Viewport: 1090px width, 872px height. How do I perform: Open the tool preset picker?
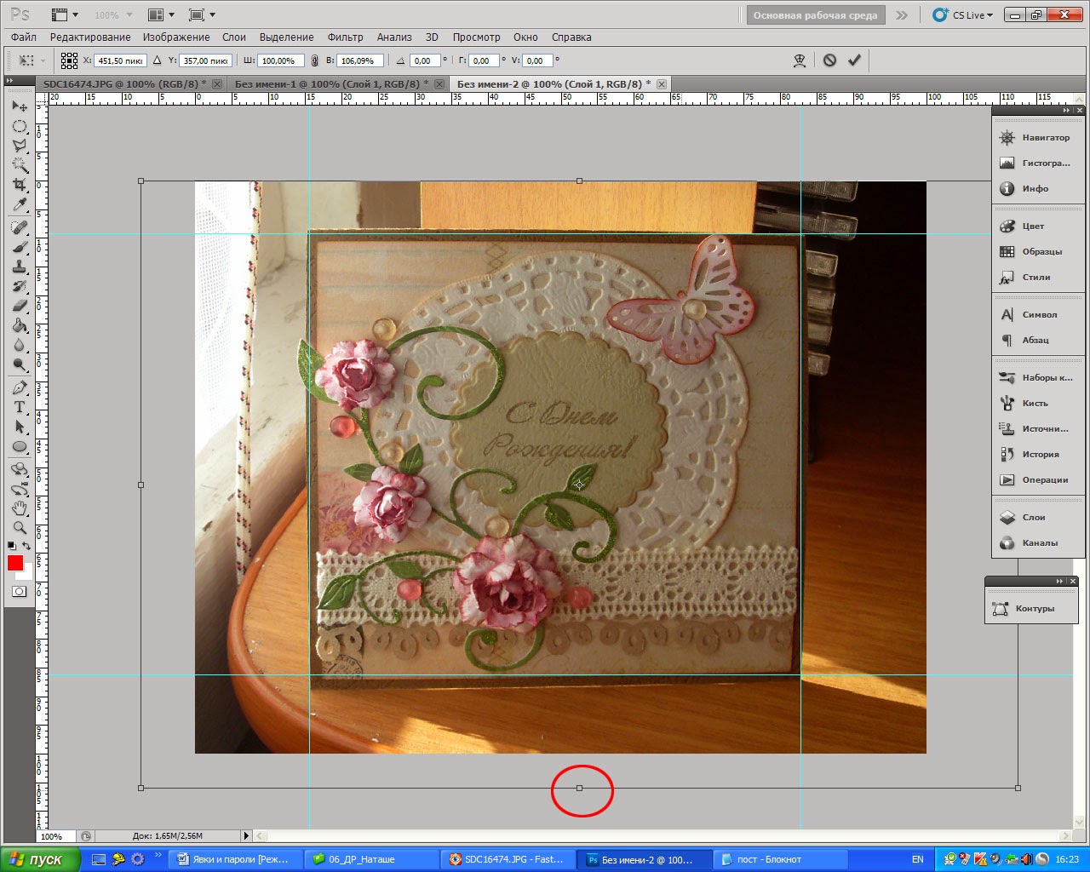click(x=32, y=60)
